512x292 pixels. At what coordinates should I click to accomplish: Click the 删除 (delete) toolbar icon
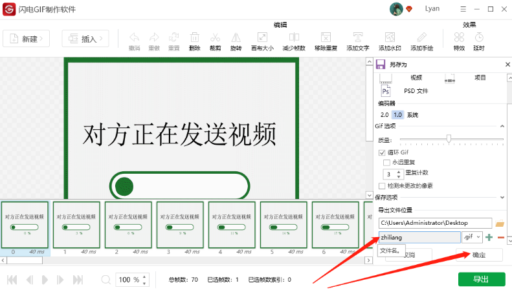[x=194, y=40]
